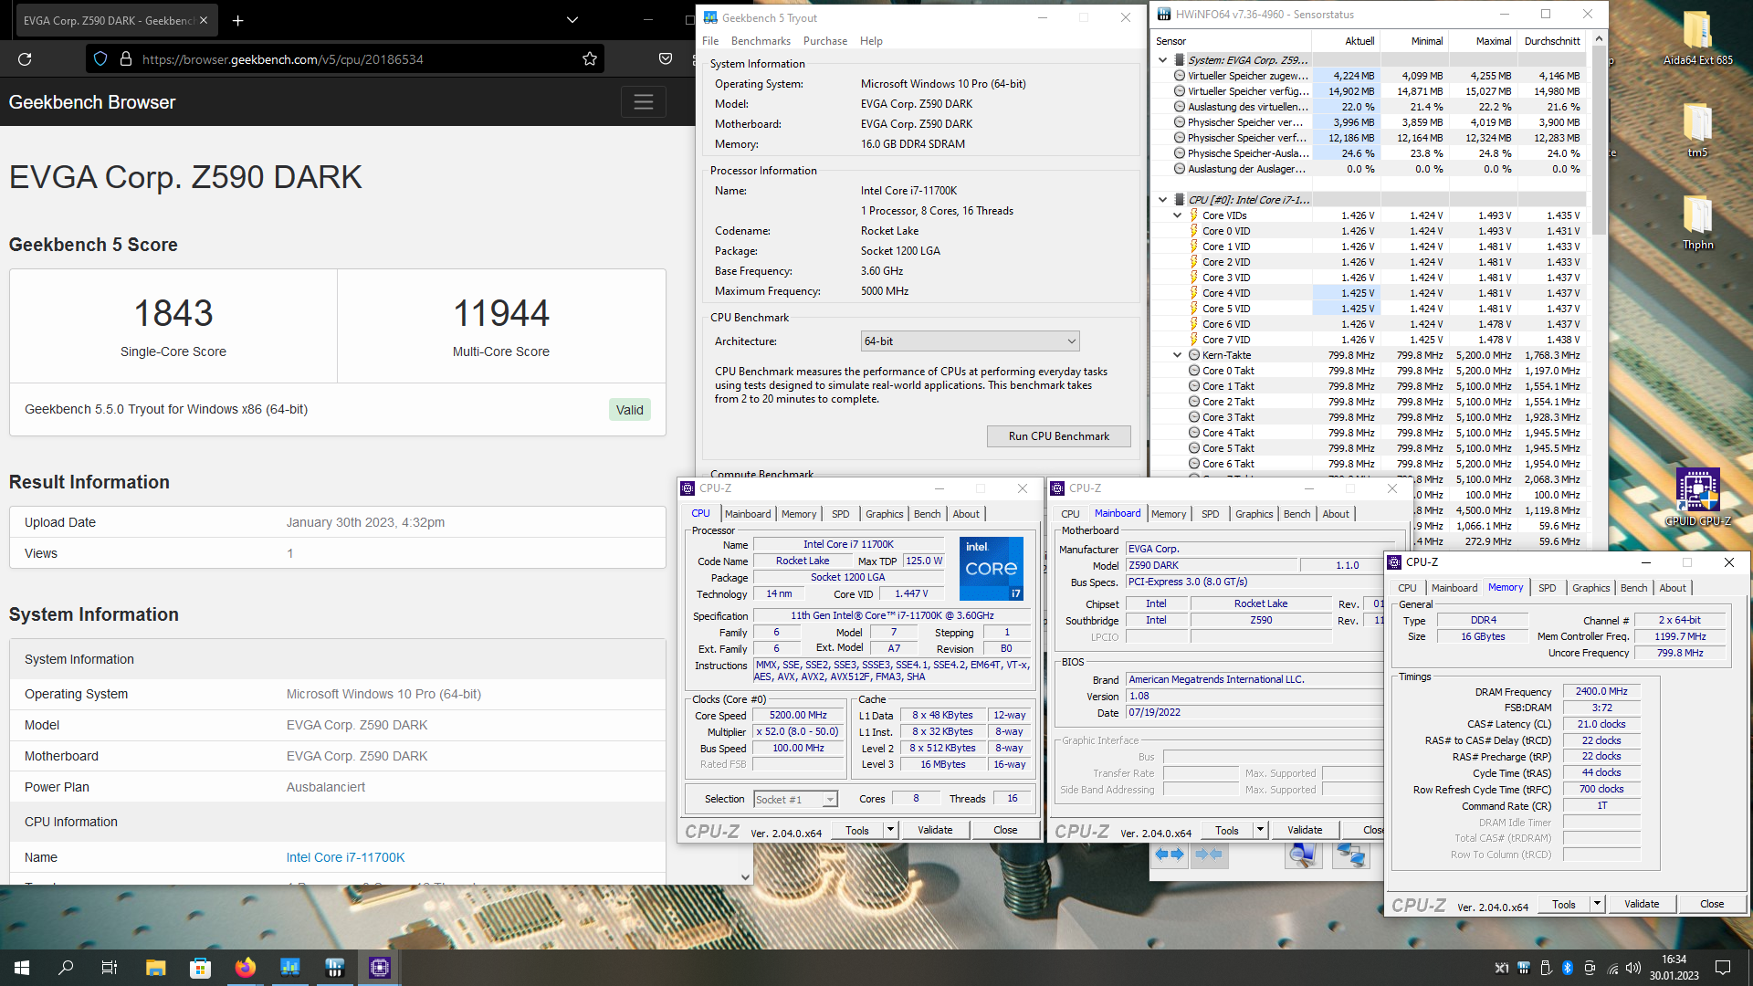This screenshot has width=1753, height=986.
Task: Open Geekbench Help menu
Action: [x=871, y=41]
